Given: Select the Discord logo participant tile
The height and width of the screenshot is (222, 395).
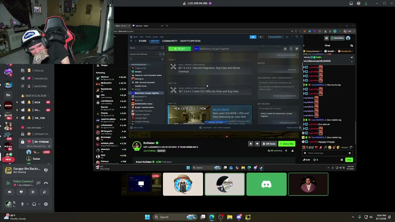Looking at the screenshot, I should pyautogui.click(x=266, y=184).
